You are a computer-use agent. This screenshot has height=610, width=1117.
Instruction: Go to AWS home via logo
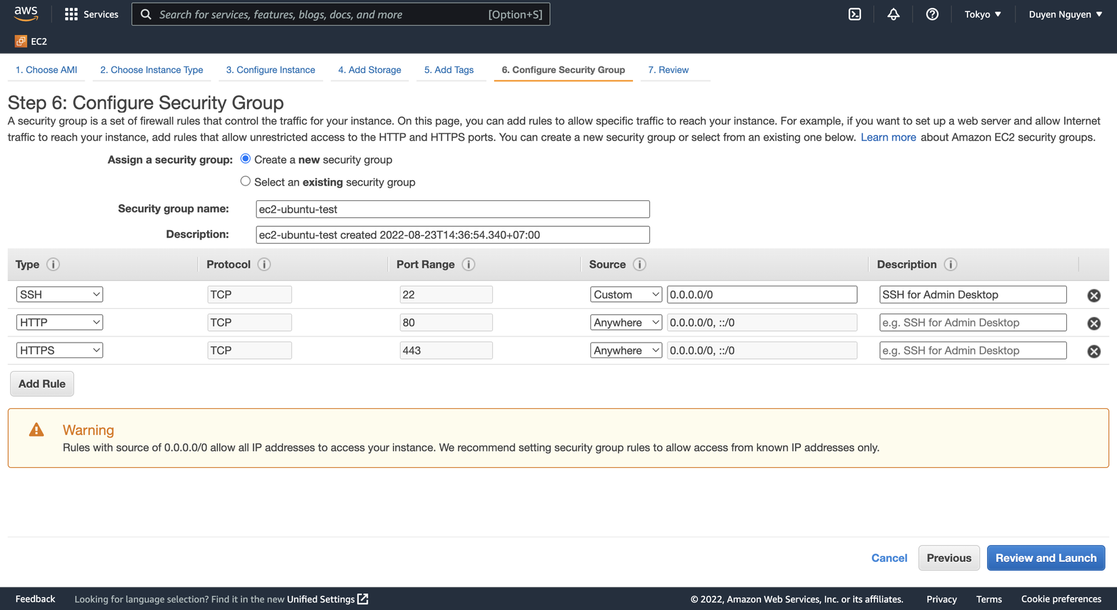click(x=26, y=14)
